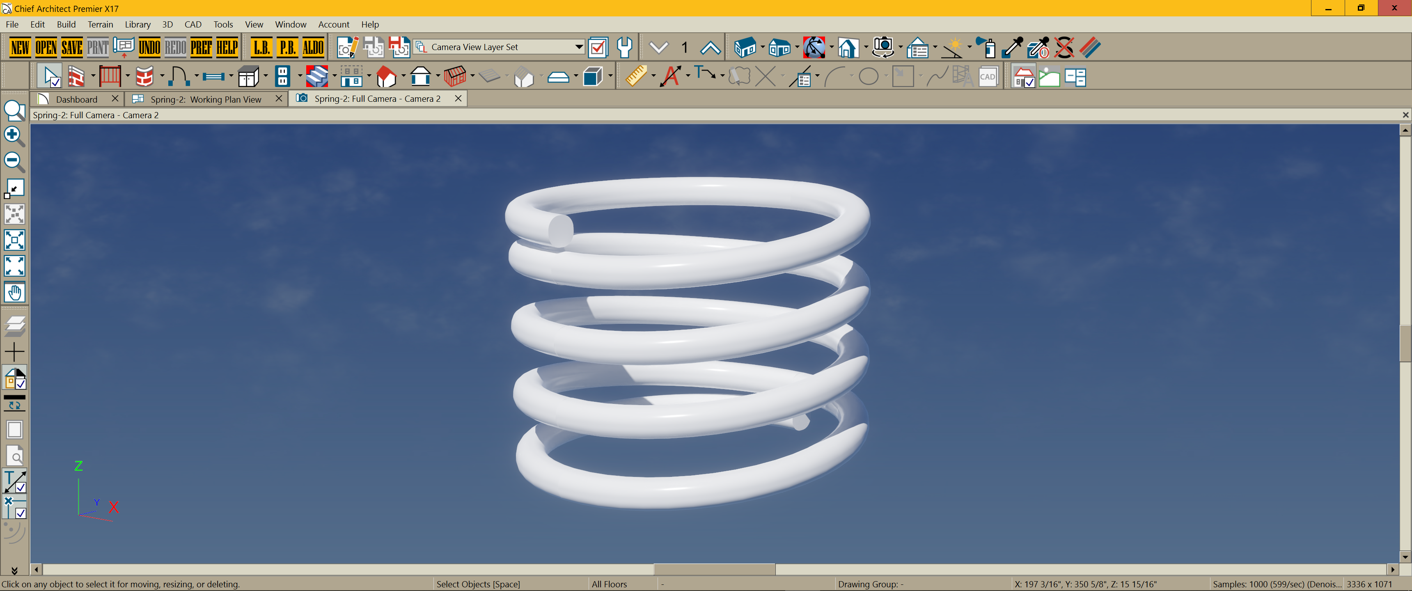Click the Cabinet tool icon
Viewport: 1412px width, 591px height.
(248, 77)
